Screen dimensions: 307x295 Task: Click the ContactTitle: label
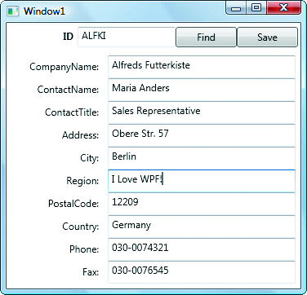click(72, 112)
